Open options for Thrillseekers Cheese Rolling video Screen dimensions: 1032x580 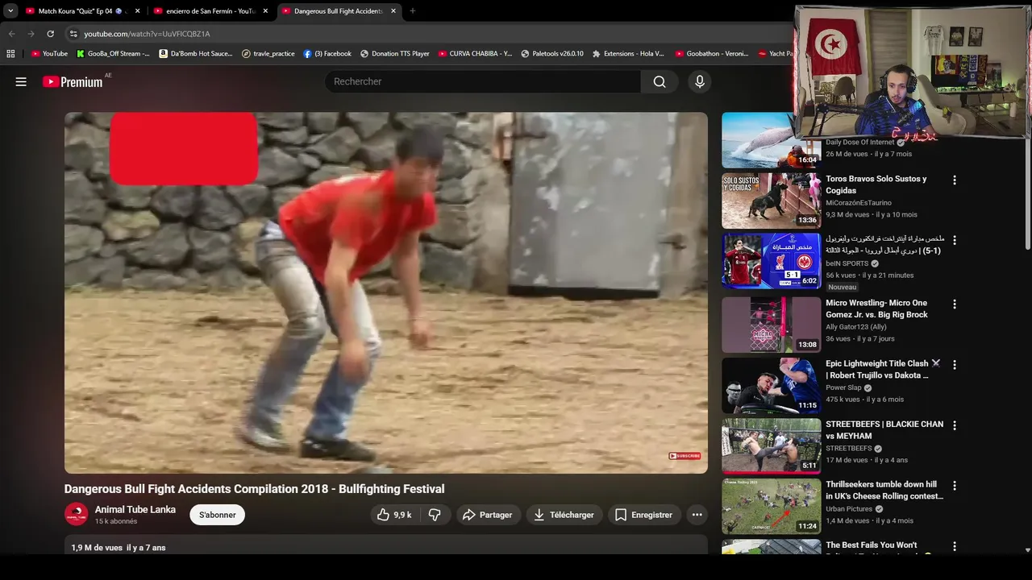tap(955, 486)
